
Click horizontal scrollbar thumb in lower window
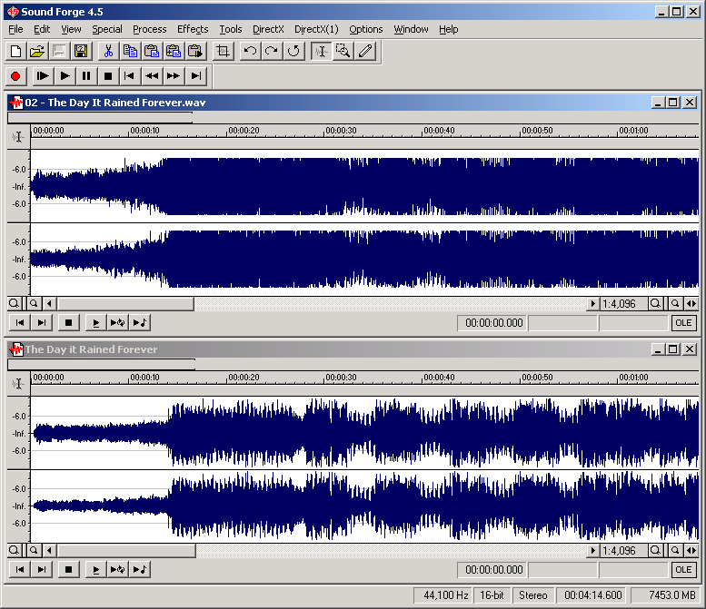pyautogui.click(x=126, y=551)
